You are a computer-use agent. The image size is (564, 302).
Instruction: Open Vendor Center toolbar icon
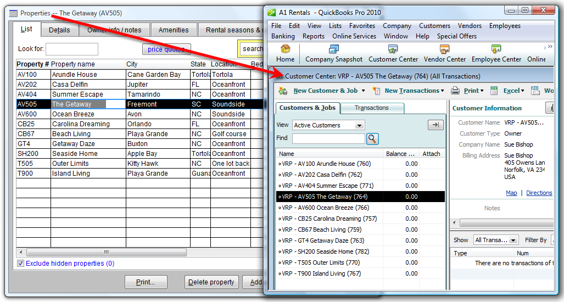[445, 53]
